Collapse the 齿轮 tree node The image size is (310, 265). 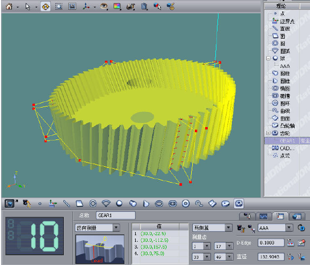268,133
